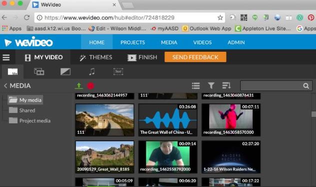The image size is (316, 187).
Task: Open the Outlook Web App bookmark
Action: 207,28
